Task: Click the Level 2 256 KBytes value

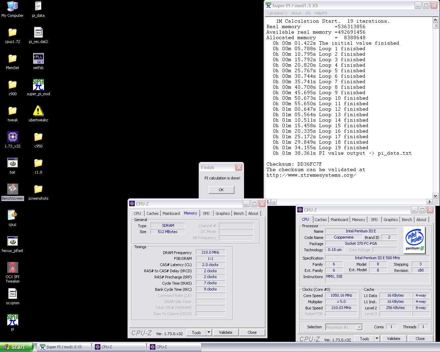Action: pos(396,308)
